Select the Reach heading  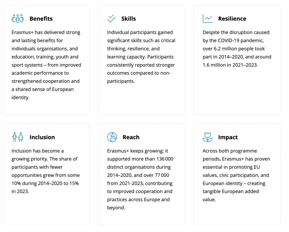(131, 137)
